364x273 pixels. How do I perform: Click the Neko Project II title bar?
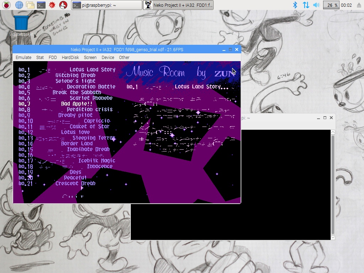click(127, 49)
